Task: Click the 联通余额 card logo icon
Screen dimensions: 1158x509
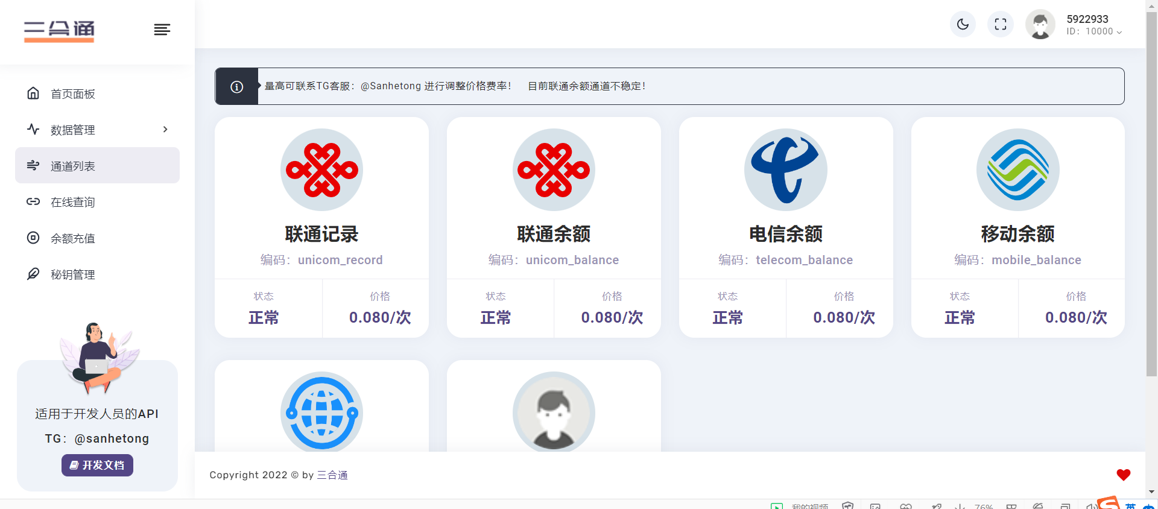Action: [554, 170]
